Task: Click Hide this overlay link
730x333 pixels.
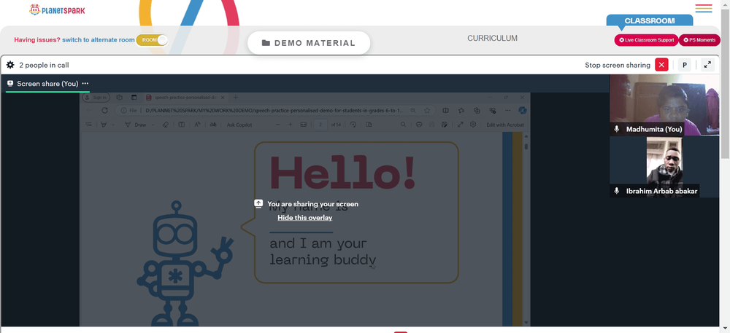Action: click(x=305, y=218)
